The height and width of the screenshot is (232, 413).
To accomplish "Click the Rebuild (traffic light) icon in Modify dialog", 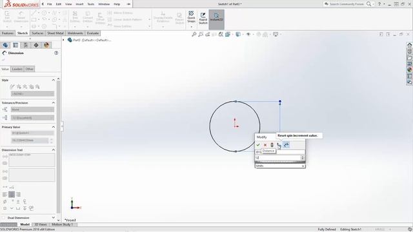I will tap(272, 145).
